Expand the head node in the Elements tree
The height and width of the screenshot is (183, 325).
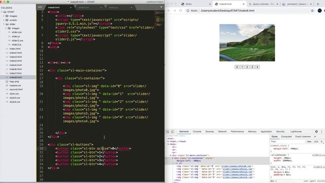[168, 141]
